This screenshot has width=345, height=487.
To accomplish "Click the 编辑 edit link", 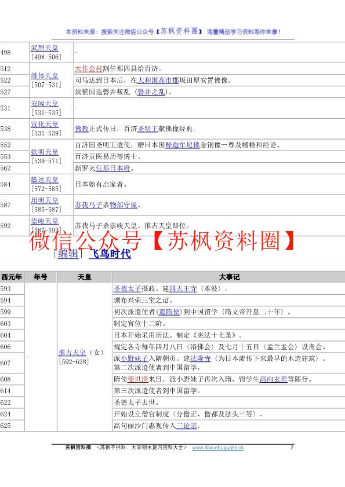I will coord(68,254).
